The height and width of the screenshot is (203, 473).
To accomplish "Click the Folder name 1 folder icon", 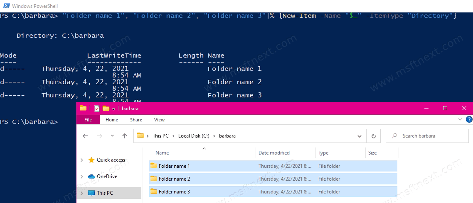I will [154, 166].
